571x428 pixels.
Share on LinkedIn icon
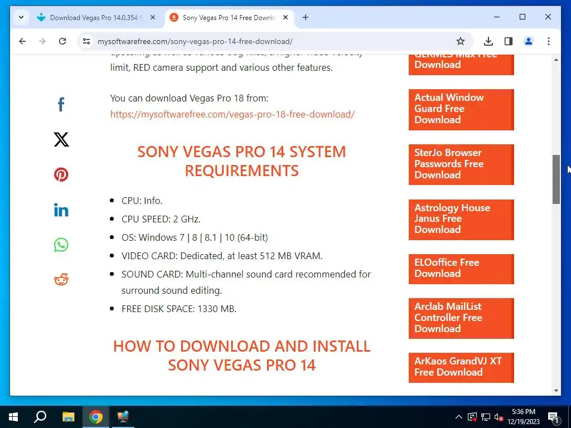(x=61, y=210)
